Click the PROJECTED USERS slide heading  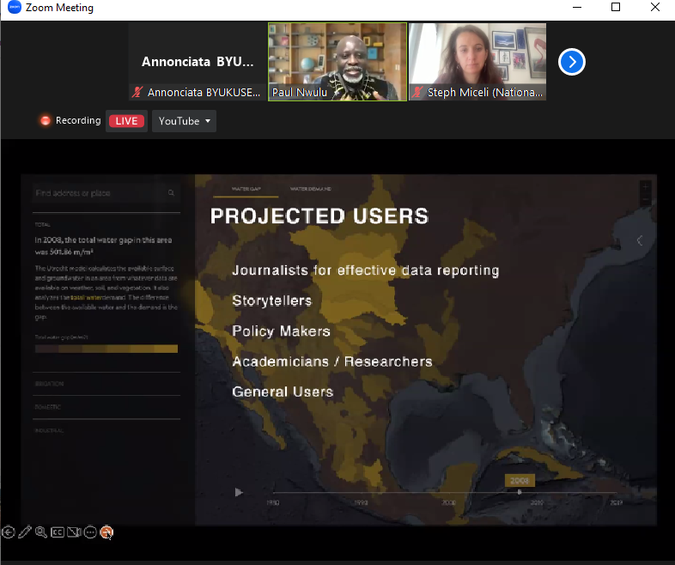click(x=319, y=216)
